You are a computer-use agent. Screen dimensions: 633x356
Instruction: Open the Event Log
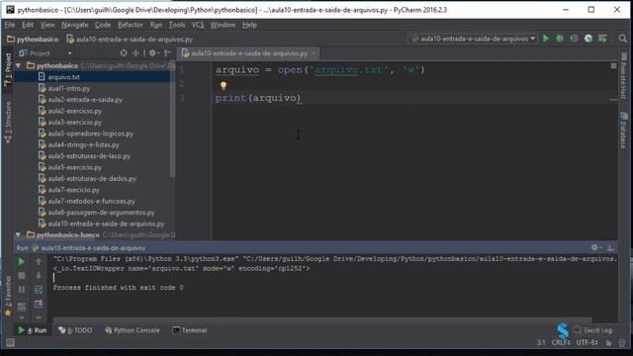tap(593, 330)
